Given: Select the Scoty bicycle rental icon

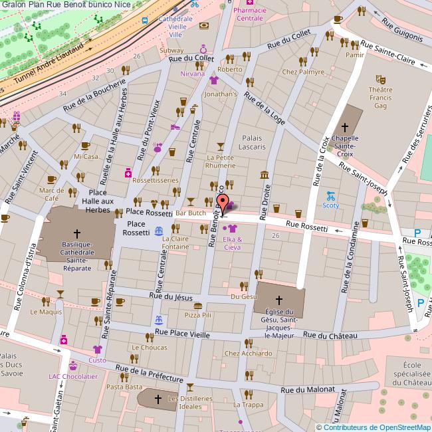Looking at the screenshot, I should coord(330,195).
